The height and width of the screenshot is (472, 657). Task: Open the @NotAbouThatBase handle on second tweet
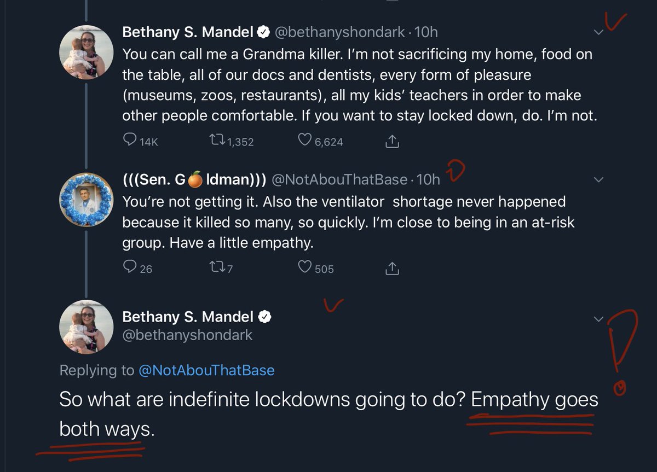[x=339, y=179]
